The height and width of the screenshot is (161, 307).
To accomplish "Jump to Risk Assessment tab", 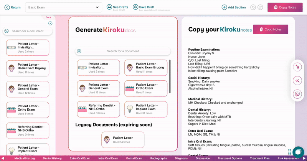I will pos(289,158).
